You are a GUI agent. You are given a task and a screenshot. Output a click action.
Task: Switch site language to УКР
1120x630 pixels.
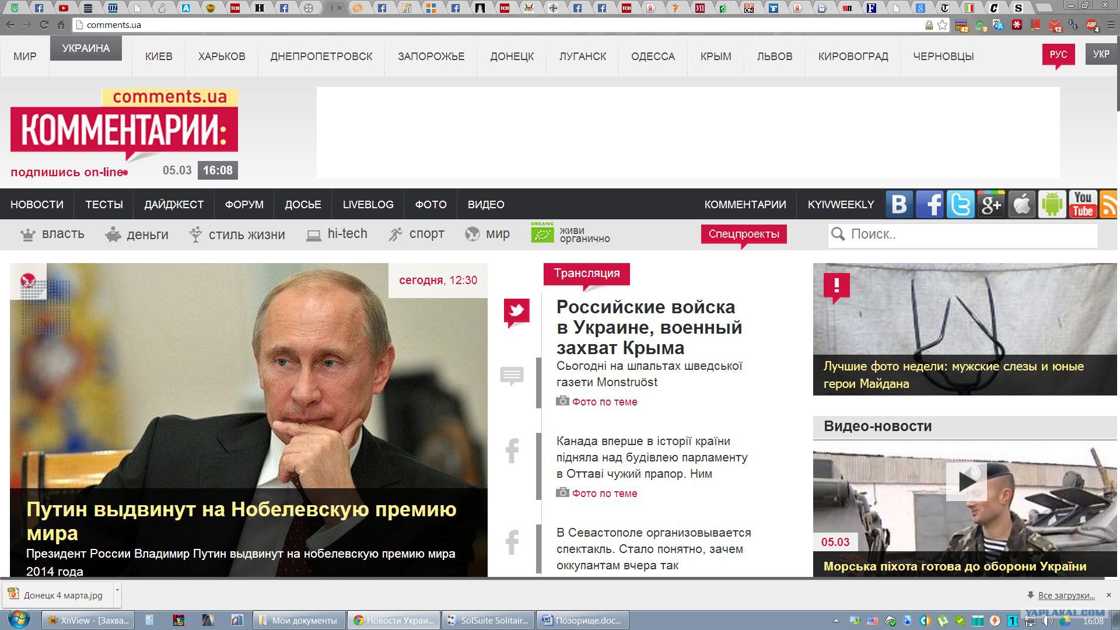click(1101, 54)
